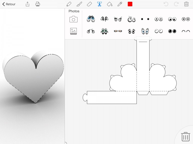The width and height of the screenshot is (193, 144).
Task: Select the paintbrush tool
Action: tap(79, 4)
